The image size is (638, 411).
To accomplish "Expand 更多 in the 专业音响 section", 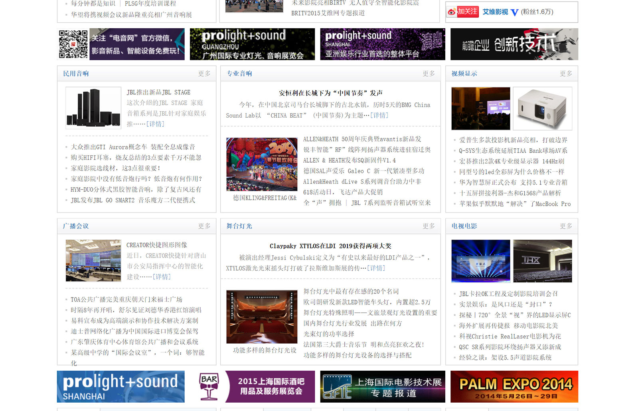I will click(429, 74).
